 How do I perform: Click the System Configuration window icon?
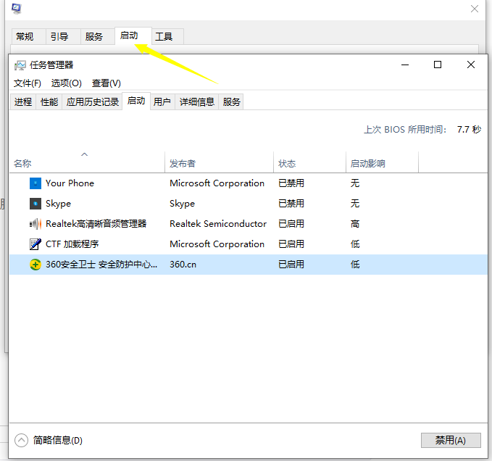(x=17, y=8)
